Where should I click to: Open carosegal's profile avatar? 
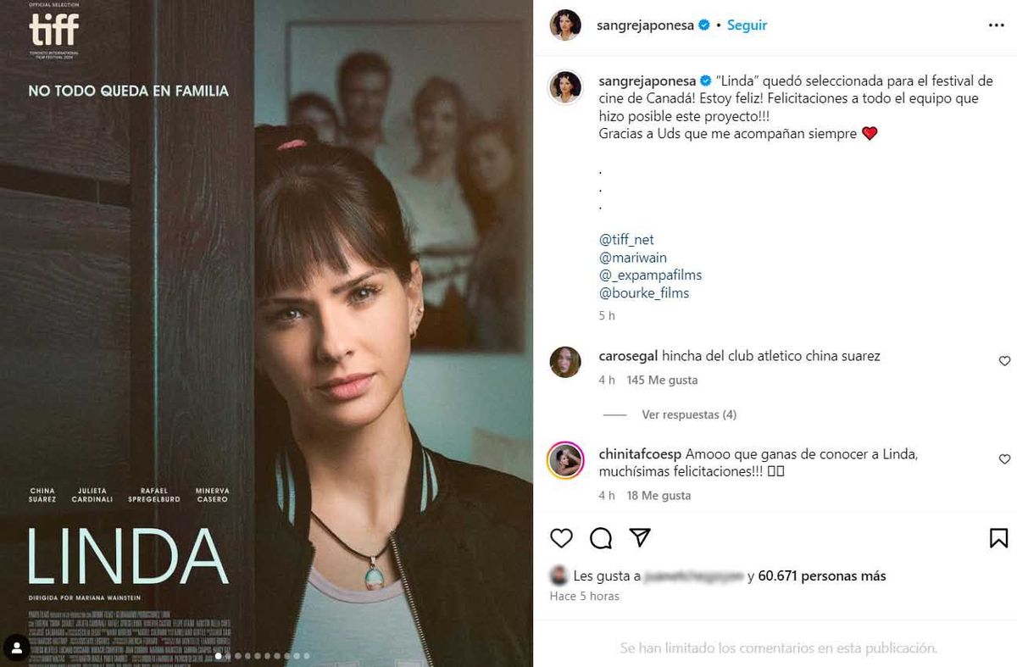point(565,362)
